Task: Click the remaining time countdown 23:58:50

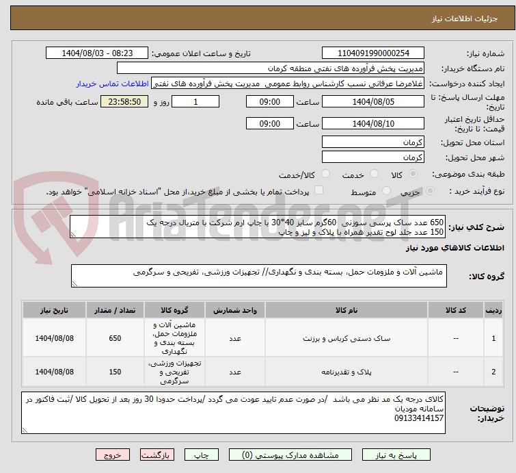Action: (124, 101)
